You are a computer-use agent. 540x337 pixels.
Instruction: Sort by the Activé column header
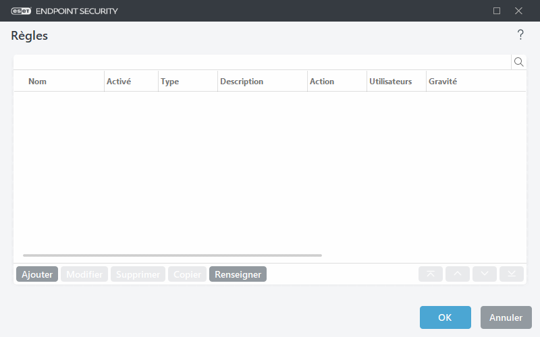[119, 82]
